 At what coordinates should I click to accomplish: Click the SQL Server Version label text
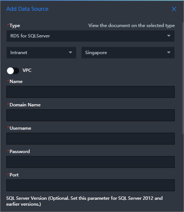point(85,201)
